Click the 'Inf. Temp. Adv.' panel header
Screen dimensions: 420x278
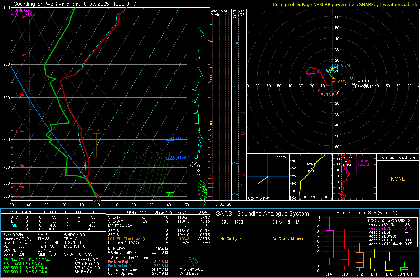238,14
